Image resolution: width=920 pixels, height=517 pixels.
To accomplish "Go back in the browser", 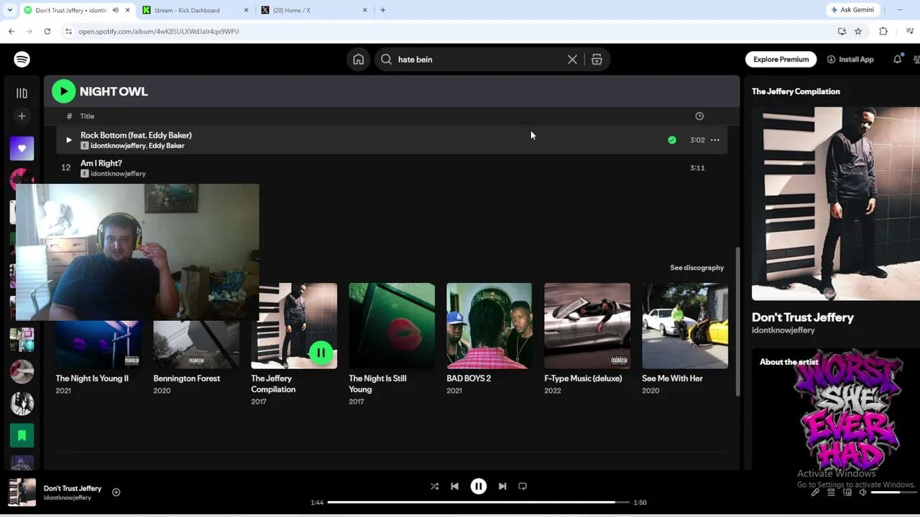I will [x=11, y=32].
